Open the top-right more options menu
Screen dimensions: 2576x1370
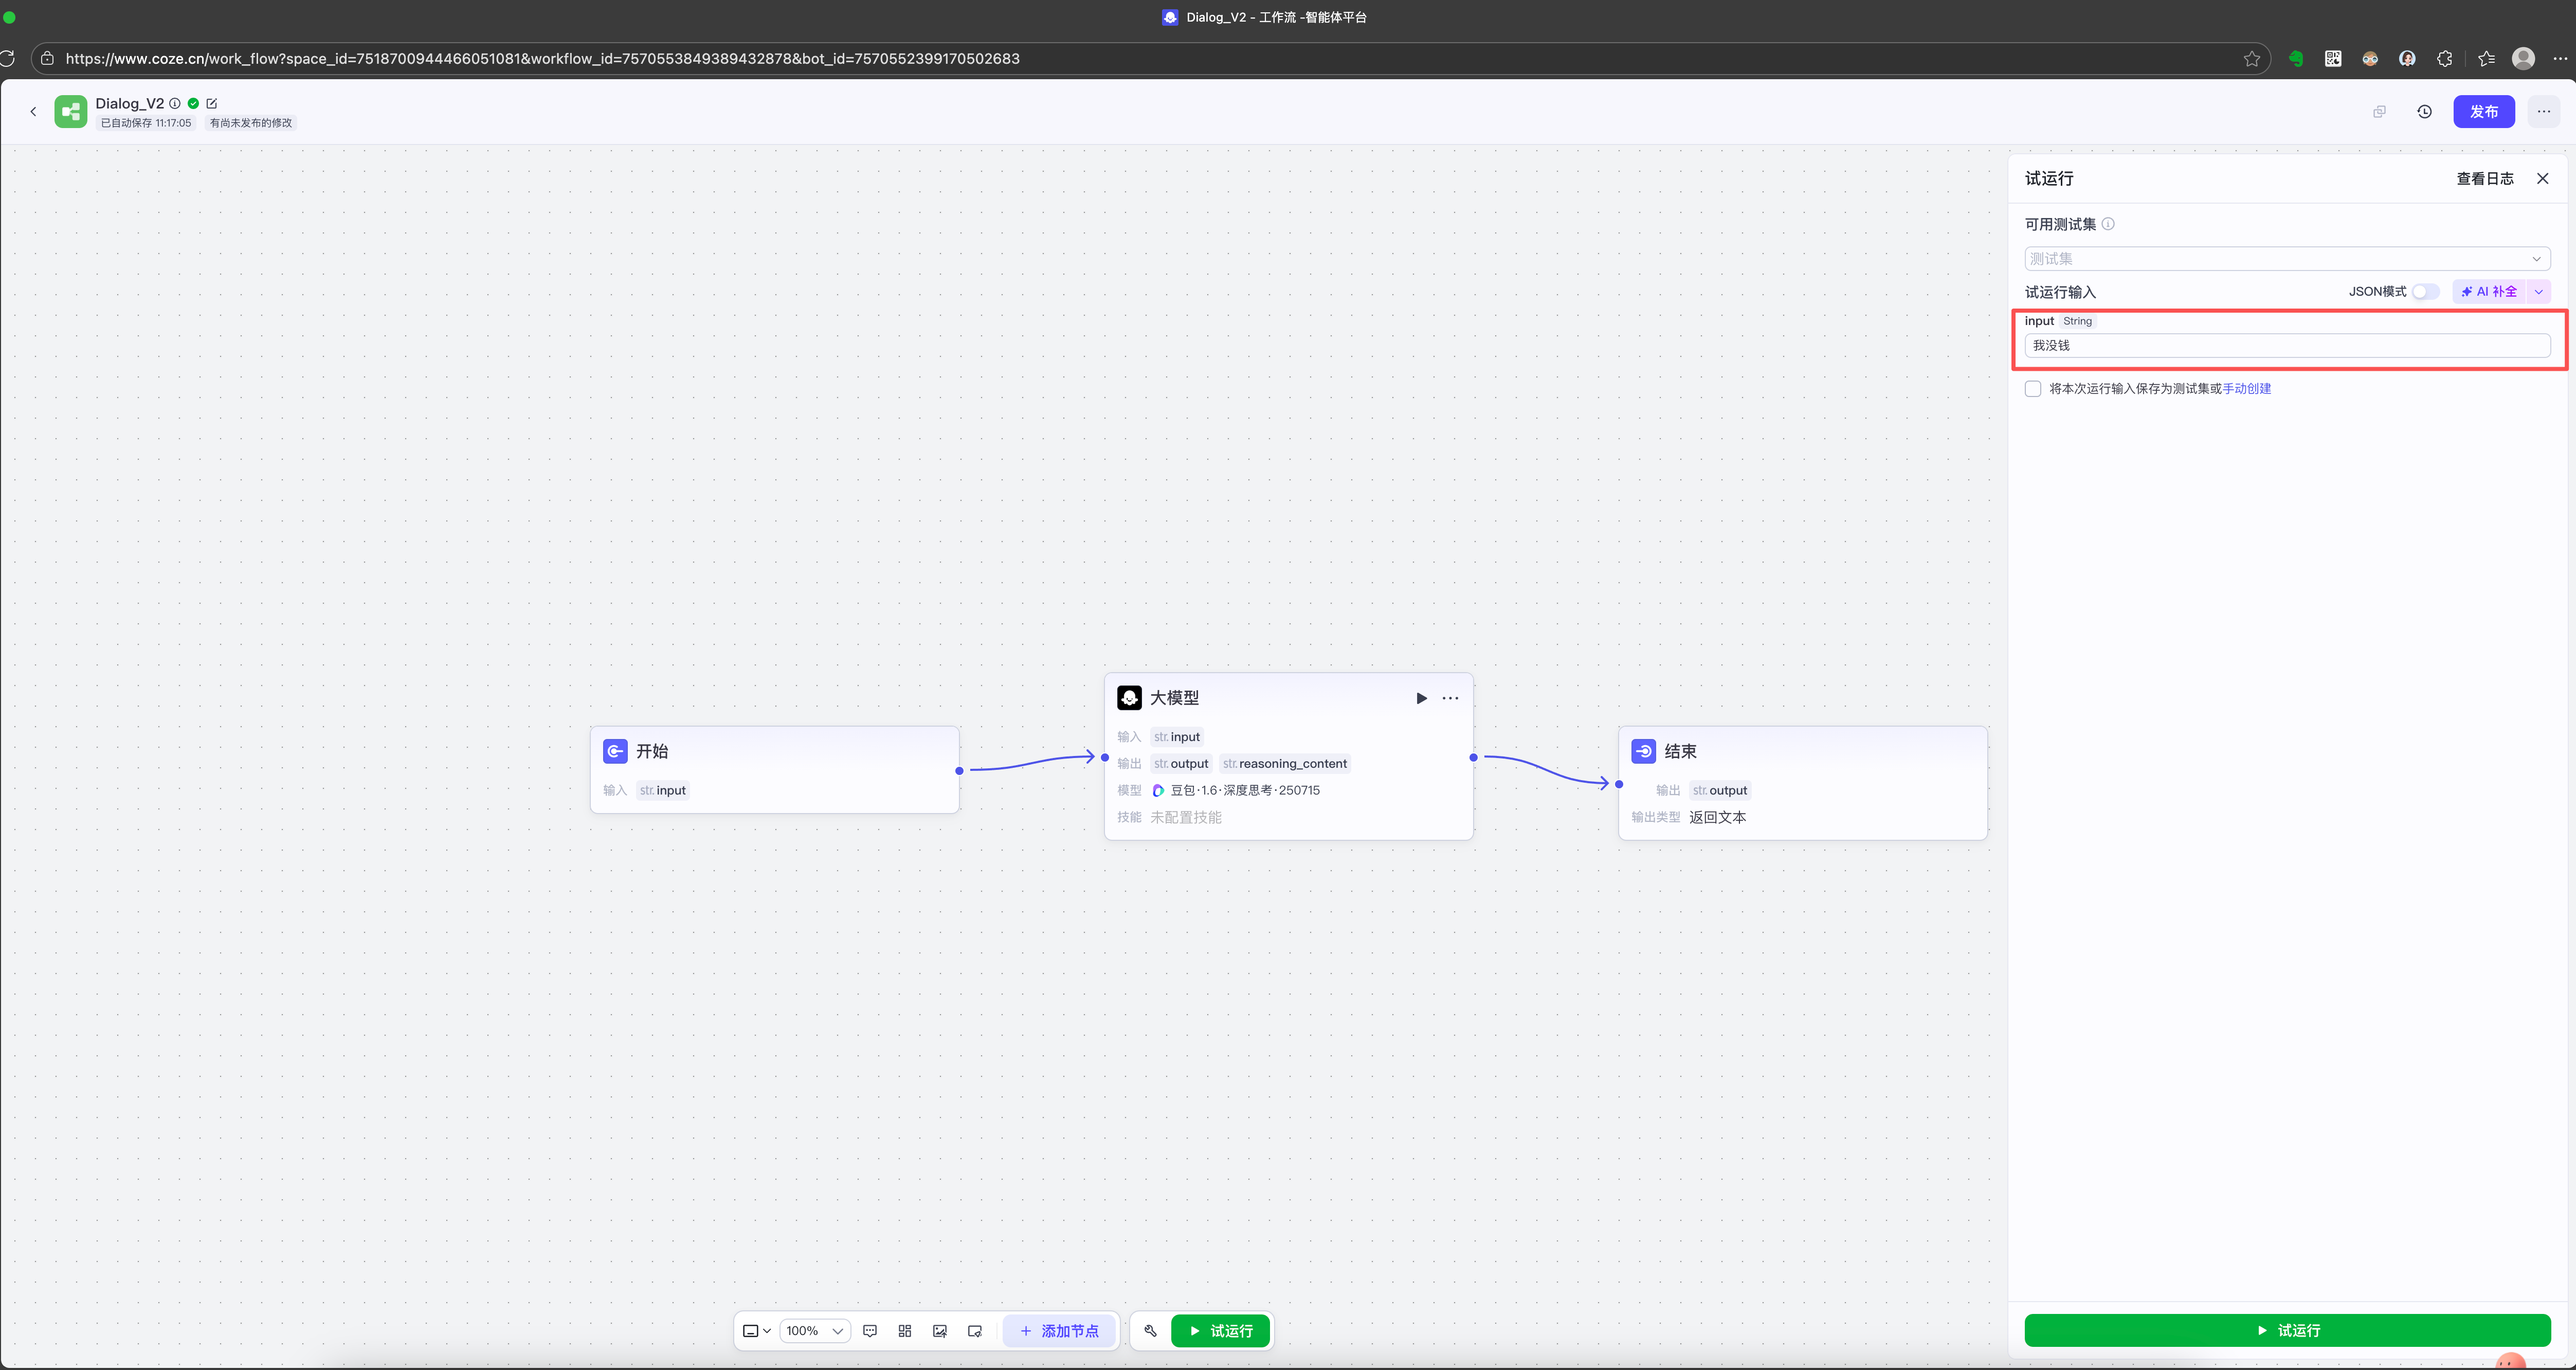(2544, 112)
